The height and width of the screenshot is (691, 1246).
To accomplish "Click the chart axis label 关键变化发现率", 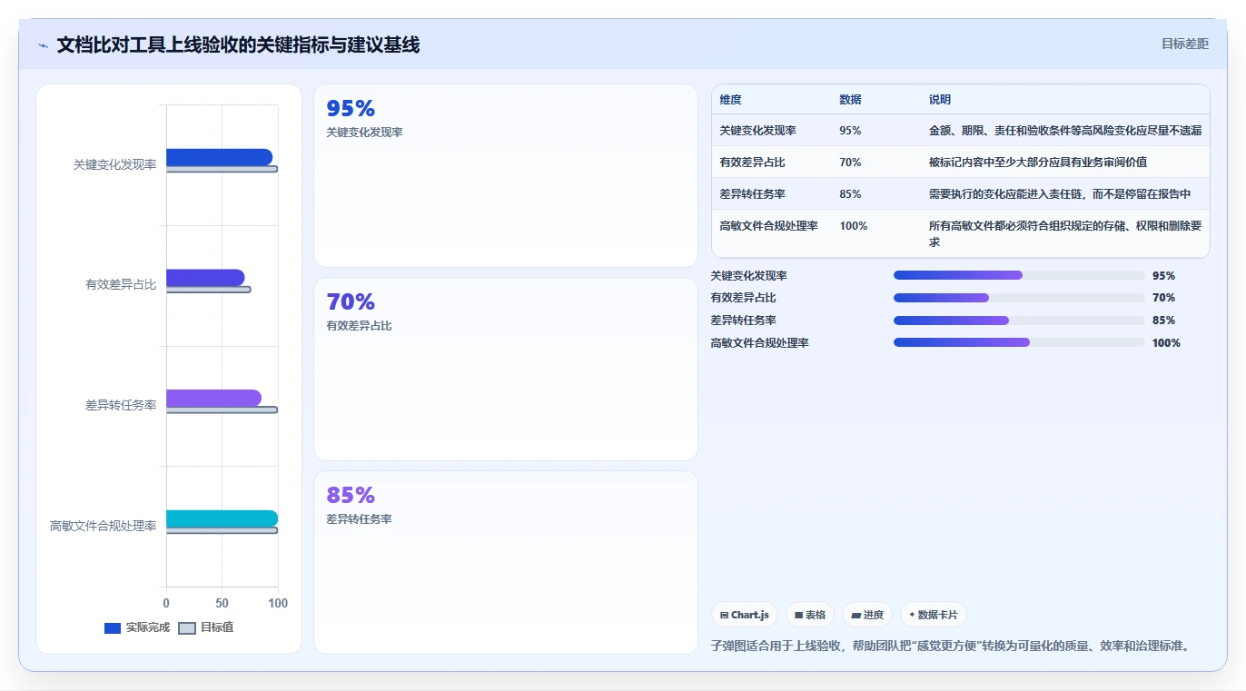I will click(114, 164).
